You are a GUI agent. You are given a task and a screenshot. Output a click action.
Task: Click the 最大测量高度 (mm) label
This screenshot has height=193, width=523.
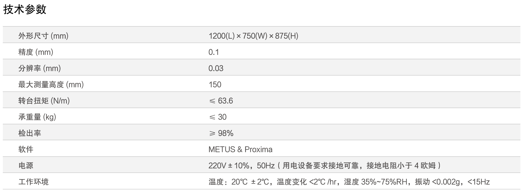pos(51,84)
